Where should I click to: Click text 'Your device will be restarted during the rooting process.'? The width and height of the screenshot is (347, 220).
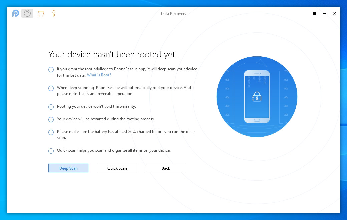click(106, 119)
